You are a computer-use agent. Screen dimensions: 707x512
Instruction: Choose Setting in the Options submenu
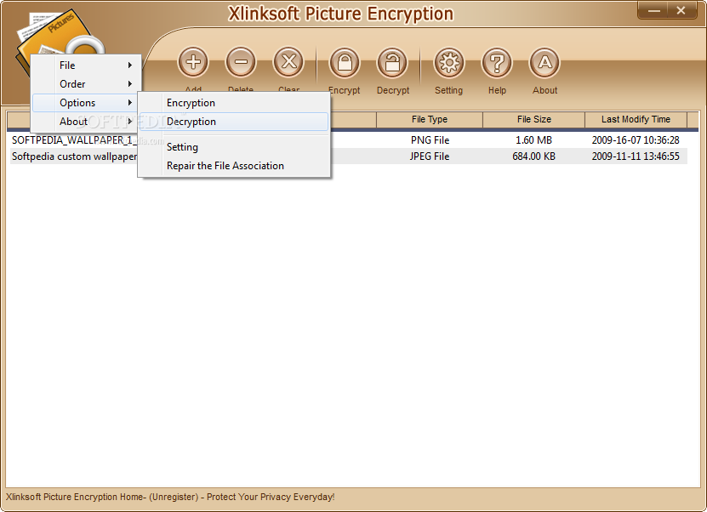click(x=234, y=147)
